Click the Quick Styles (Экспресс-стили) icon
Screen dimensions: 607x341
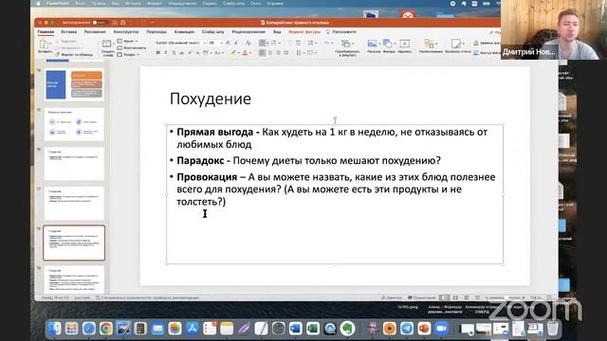pos(456,44)
